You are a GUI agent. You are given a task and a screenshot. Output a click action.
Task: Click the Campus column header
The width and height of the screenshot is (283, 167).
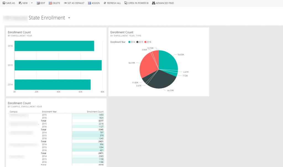click(x=14, y=112)
